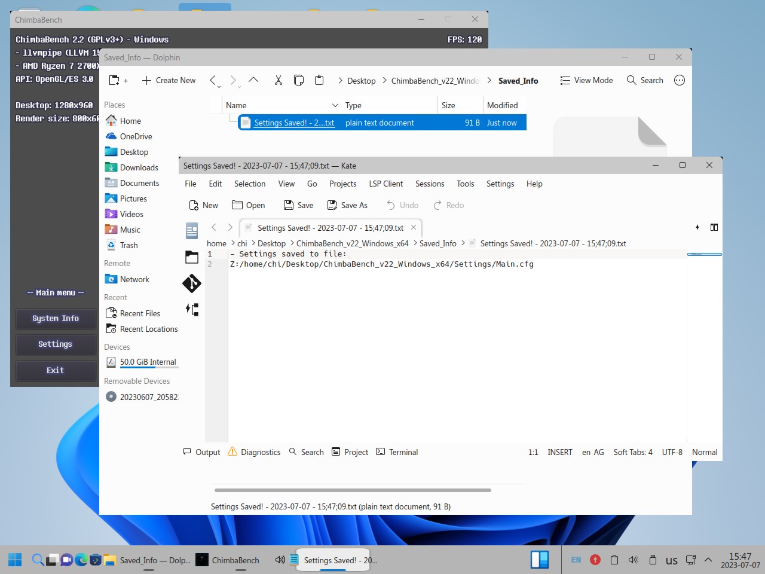Open Kate's Documents sidebar panel
This screenshot has width=765, height=574.
(192, 230)
